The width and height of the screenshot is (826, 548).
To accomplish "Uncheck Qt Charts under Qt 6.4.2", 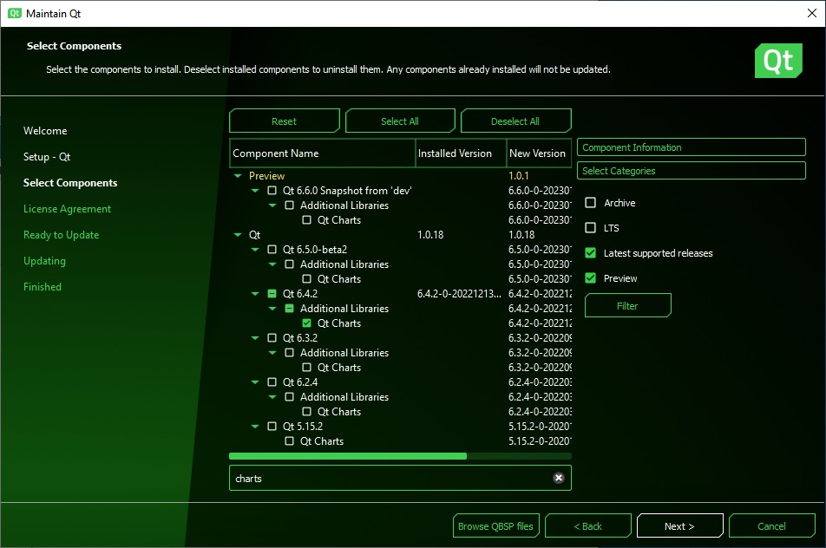I will (306, 323).
